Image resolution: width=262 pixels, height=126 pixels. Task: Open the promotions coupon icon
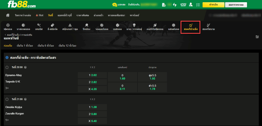(183, 5)
